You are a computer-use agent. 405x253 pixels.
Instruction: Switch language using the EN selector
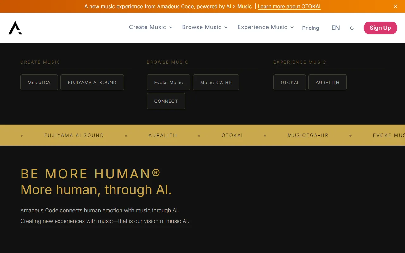[335, 28]
